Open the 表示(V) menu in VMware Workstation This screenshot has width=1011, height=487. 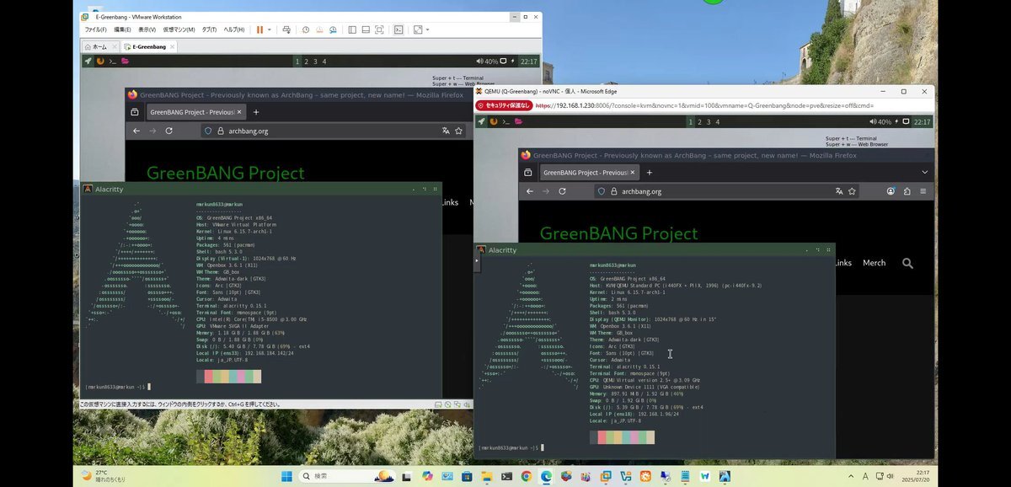coord(147,29)
